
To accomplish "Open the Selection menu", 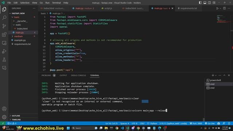I will click(x=25, y=3).
